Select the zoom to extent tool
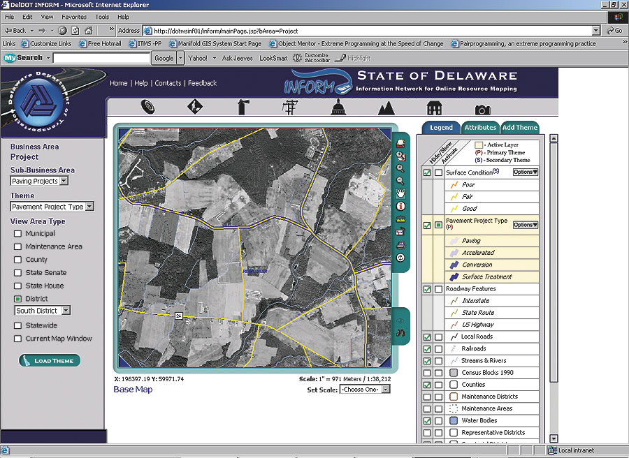The width and height of the screenshot is (629, 458). [x=400, y=156]
